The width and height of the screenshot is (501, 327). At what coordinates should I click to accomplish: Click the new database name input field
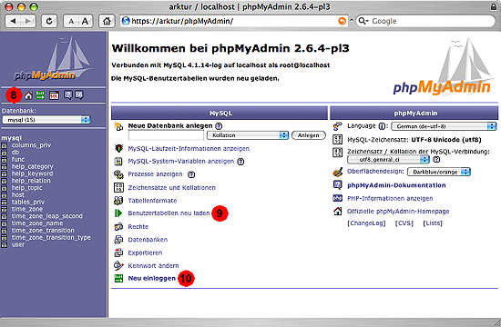(x=166, y=135)
